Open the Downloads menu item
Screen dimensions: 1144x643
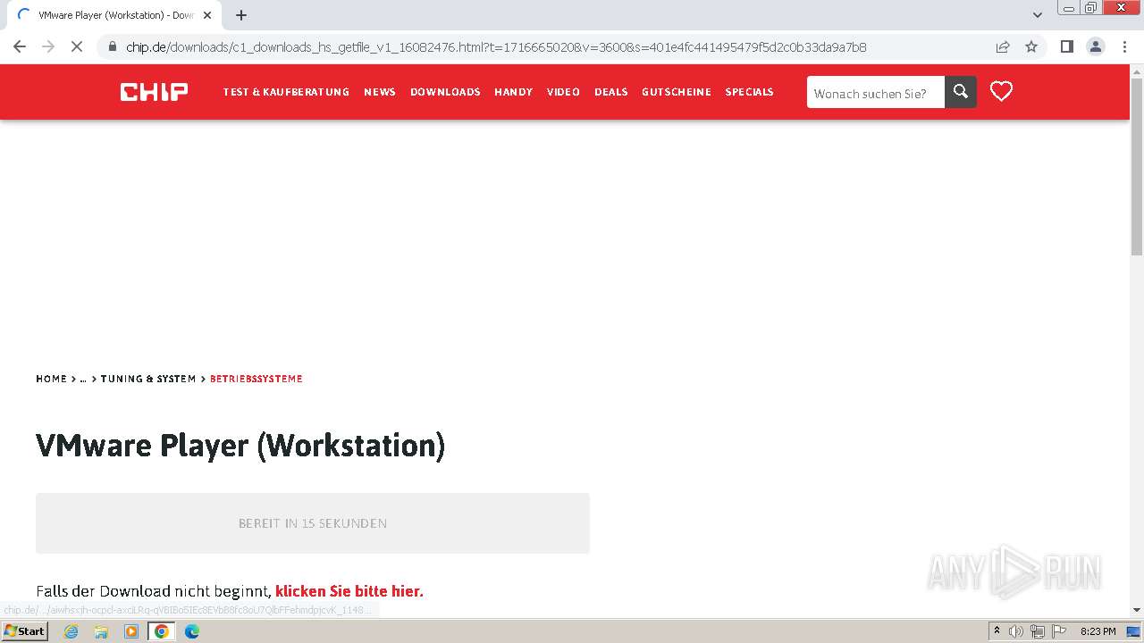point(445,92)
